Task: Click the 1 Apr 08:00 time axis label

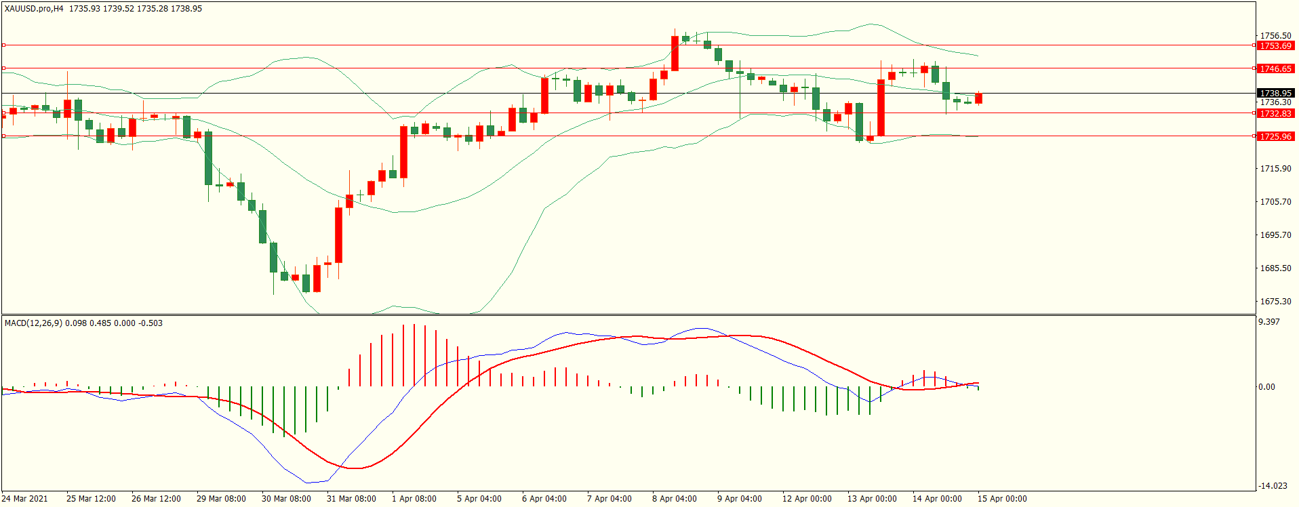Action: click(x=414, y=499)
